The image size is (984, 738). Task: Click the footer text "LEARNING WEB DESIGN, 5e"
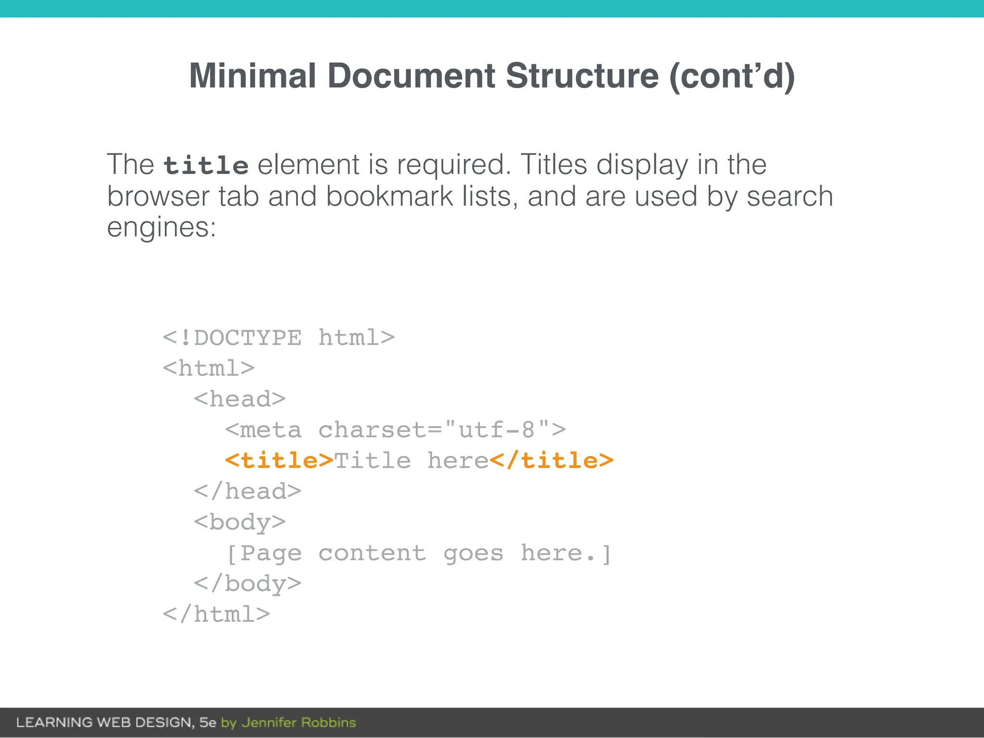[x=116, y=722]
